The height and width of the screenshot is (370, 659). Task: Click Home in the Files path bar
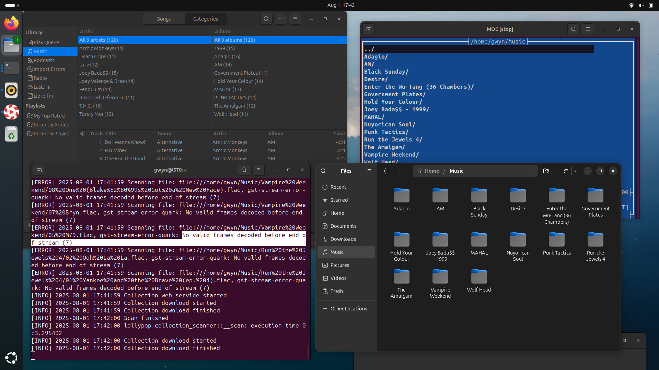click(x=428, y=171)
